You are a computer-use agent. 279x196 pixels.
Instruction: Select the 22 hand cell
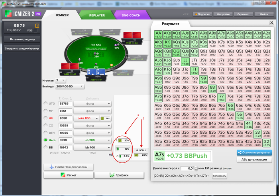pyautogui.click(x=266, y=143)
